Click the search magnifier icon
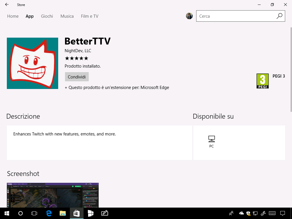The width and height of the screenshot is (292, 219). [279, 16]
